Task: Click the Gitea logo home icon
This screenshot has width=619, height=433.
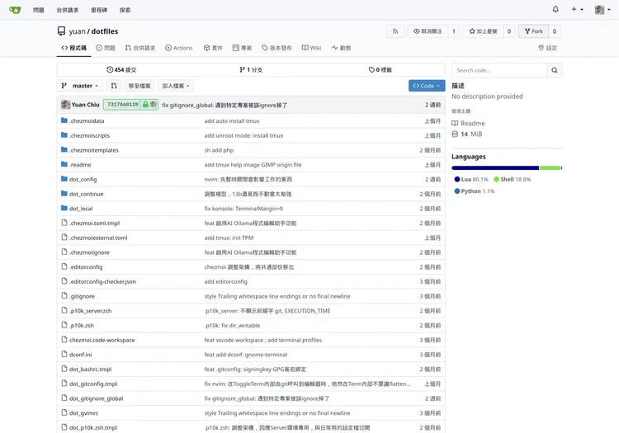Action: pos(15,10)
